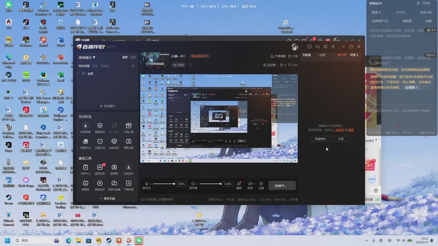
Task: Click the 设置 gear in bottom control bar
Action: 261,184
